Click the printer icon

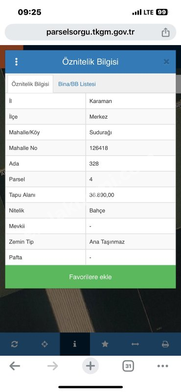pyautogui.click(x=165, y=344)
